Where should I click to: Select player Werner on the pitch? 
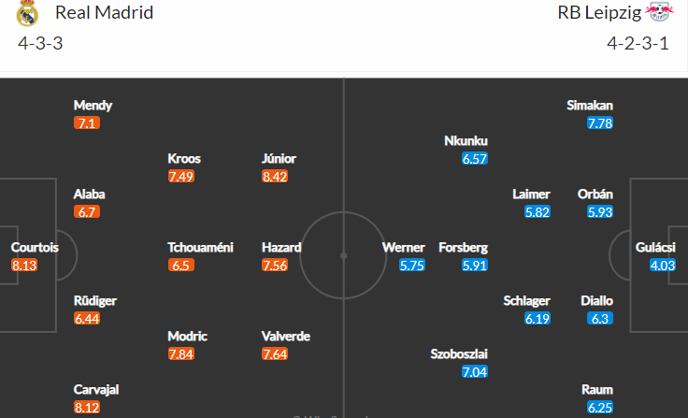(403, 247)
